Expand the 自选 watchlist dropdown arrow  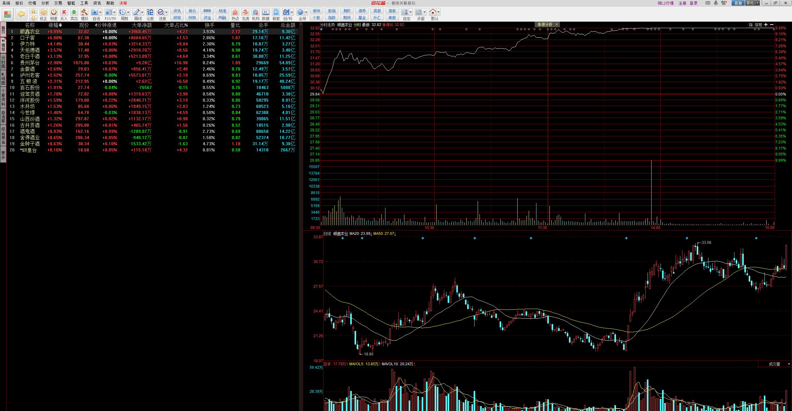pos(101,12)
